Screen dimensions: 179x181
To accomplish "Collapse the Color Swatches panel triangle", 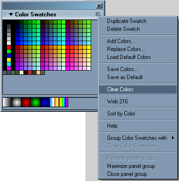I will coord(11,14).
